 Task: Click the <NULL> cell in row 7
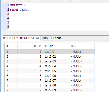pos(82,81)
